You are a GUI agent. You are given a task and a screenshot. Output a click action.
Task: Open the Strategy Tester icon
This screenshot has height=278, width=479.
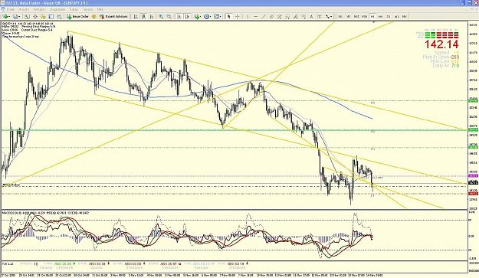point(59,17)
